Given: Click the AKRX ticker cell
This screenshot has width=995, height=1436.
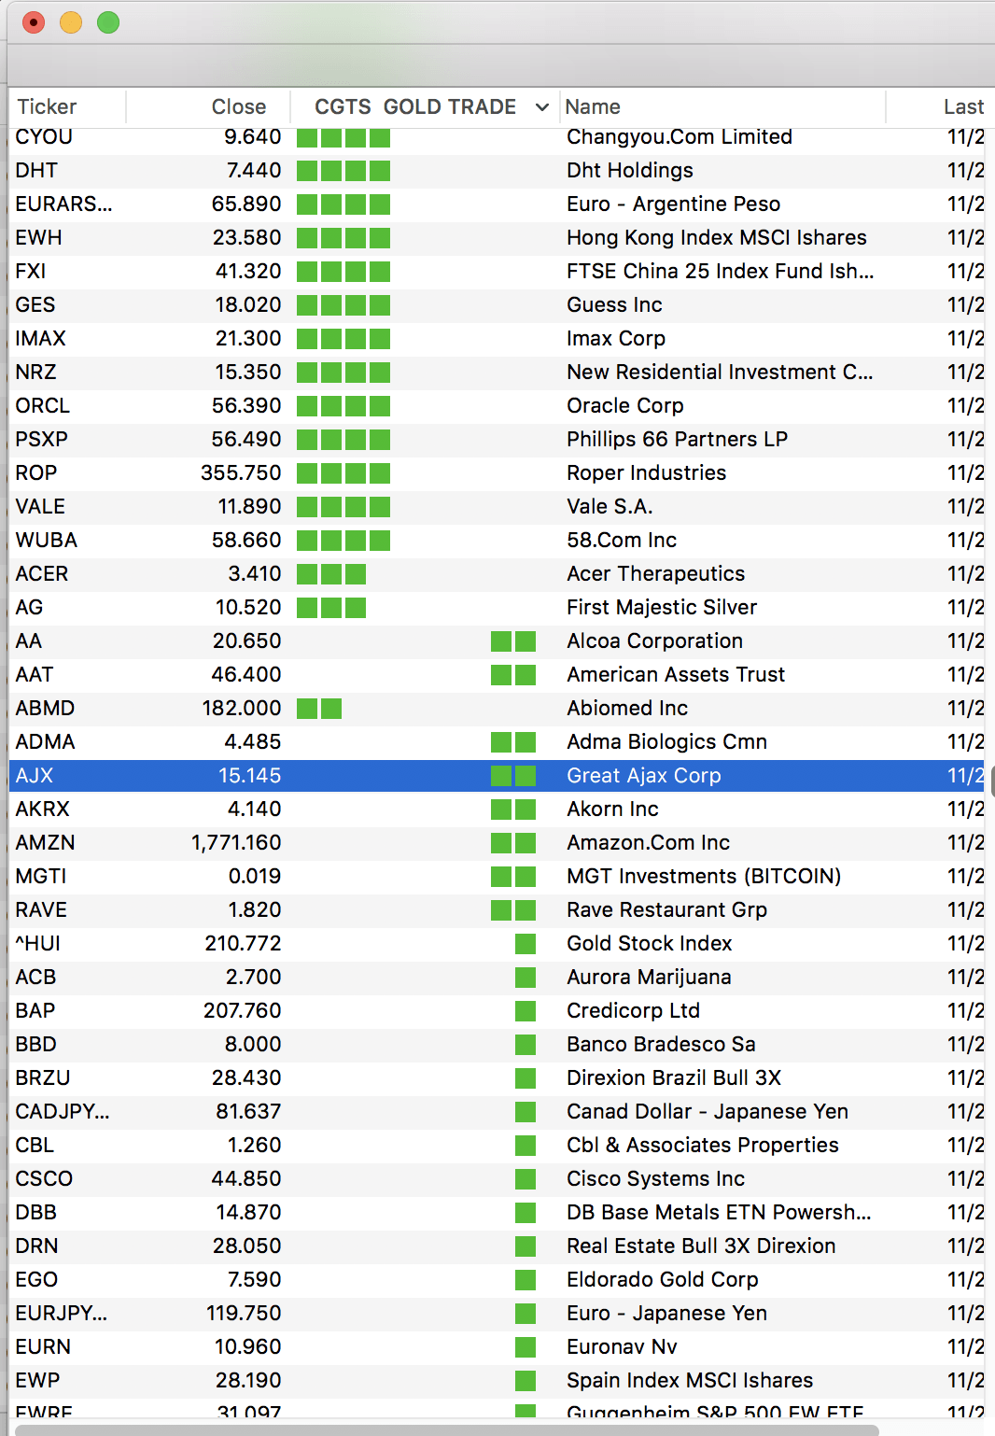Looking at the screenshot, I should pyautogui.click(x=42, y=810).
